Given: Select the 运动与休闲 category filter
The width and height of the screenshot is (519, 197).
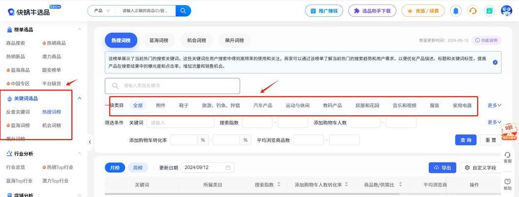Looking at the screenshot, I should [x=298, y=105].
